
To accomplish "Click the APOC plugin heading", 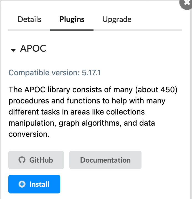I will click(x=33, y=49).
